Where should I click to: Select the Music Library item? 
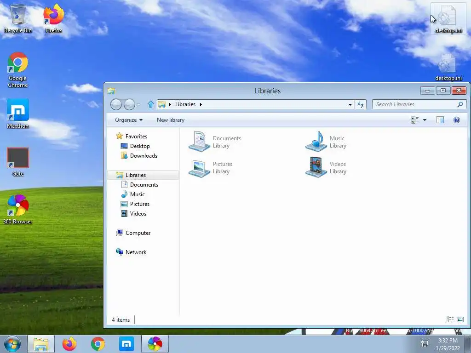326,142
